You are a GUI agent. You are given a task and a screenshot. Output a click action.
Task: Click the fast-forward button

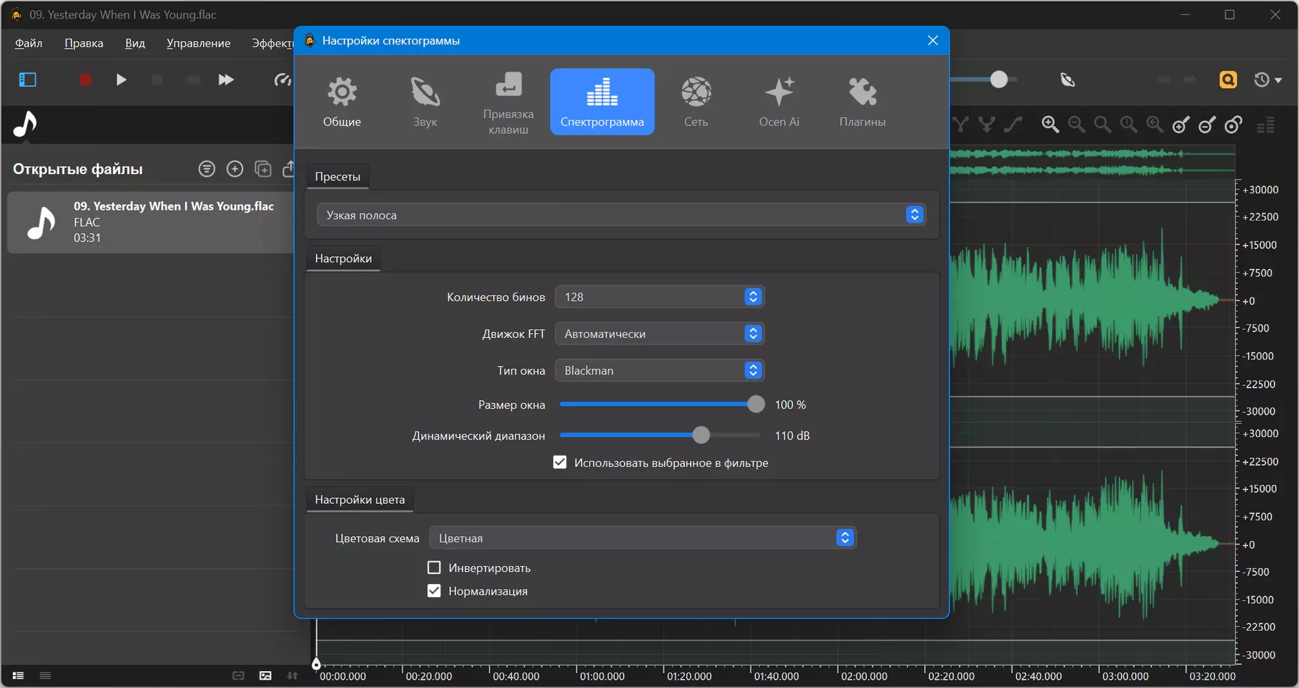(x=226, y=80)
